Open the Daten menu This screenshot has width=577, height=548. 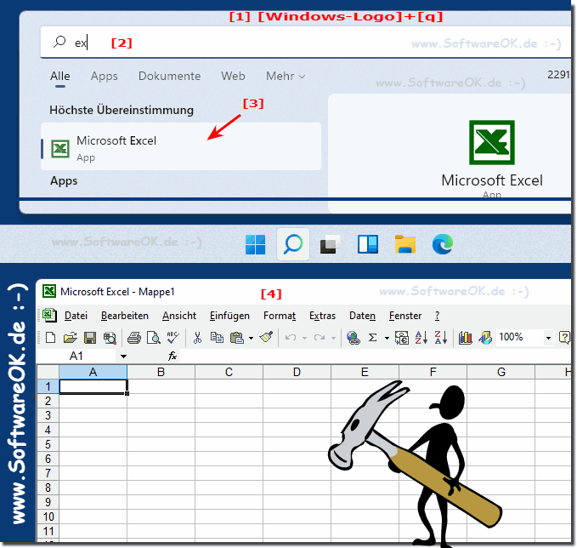coord(363,316)
